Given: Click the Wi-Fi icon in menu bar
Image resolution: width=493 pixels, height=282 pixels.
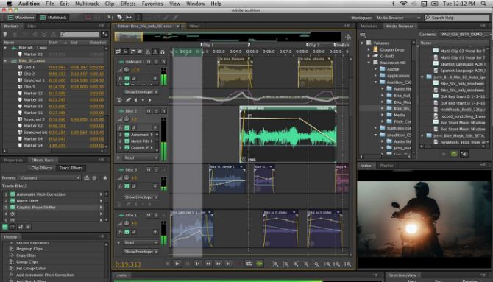Looking at the screenshot, I should pos(403,4).
